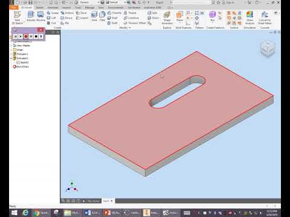
Task: Open the Shape Generator
Action: click(167, 17)
